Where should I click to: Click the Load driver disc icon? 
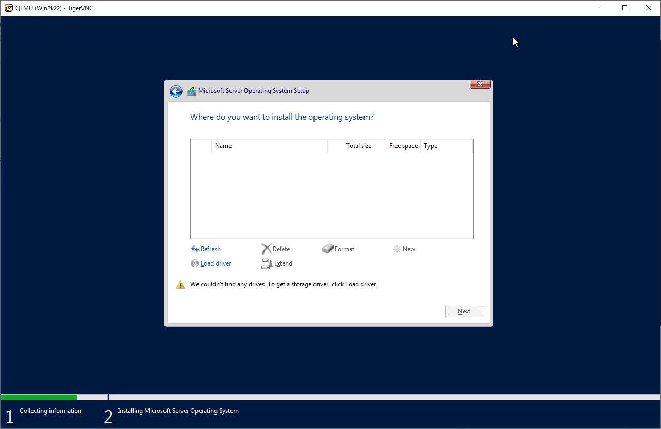point(194,263)
